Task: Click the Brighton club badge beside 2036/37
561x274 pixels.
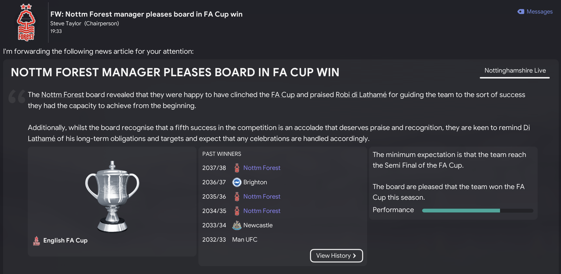Action: pyautogui.click(x=237, y=182)
